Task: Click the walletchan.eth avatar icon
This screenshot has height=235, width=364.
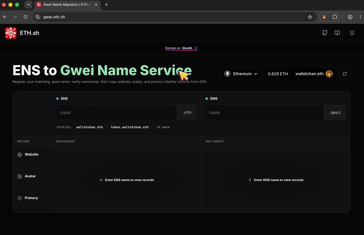Action: coord(329,74)
